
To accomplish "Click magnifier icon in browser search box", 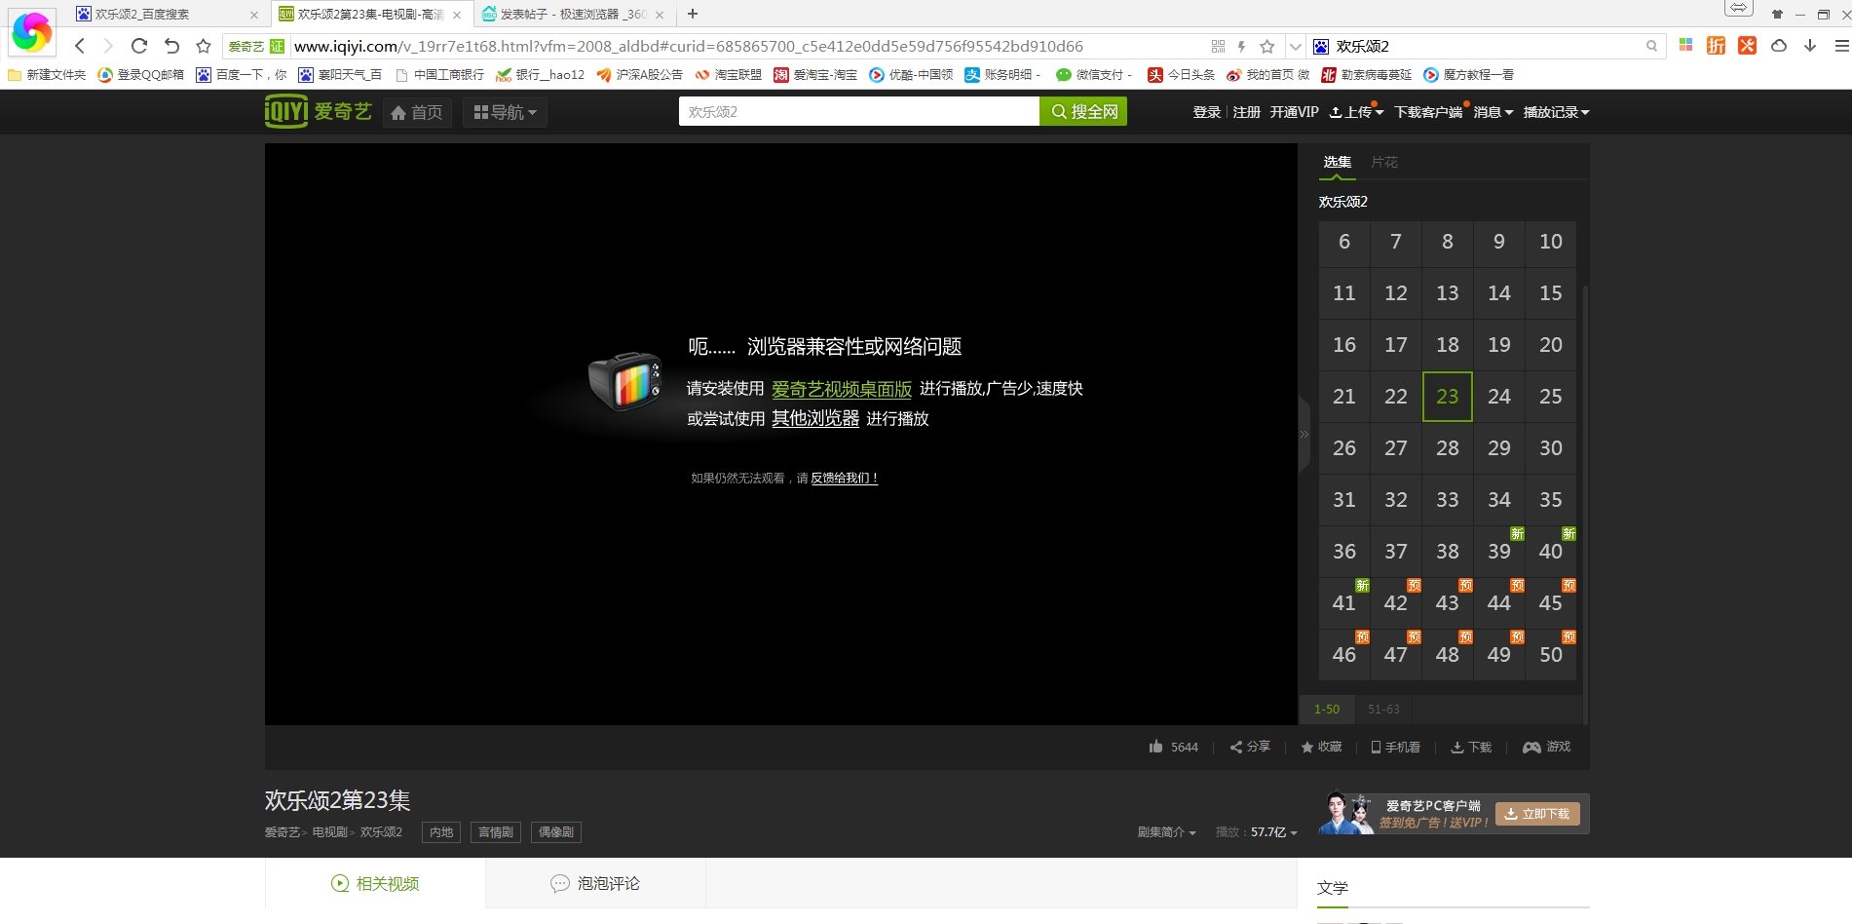I will (1651, 46).
